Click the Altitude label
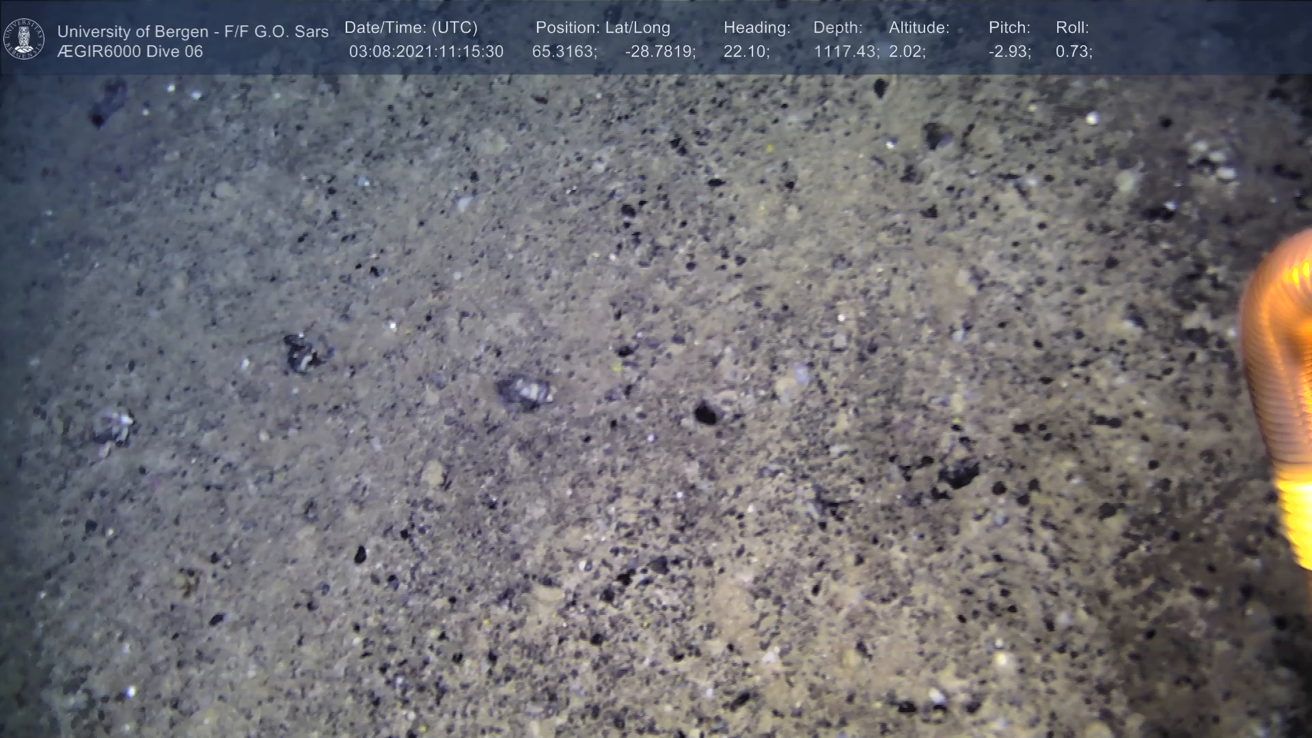Screen dimensions: 1312x738 918,28
